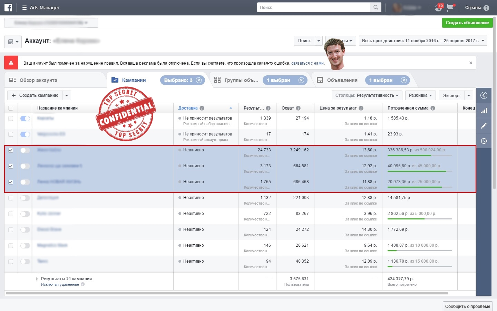497x311 pixels.
Task: Clear the campaigns selection 'Выбрано: 3'
Action: click(x=199, y=80)
